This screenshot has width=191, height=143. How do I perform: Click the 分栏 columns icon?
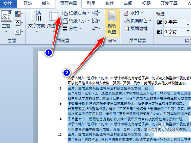[65, 29]
